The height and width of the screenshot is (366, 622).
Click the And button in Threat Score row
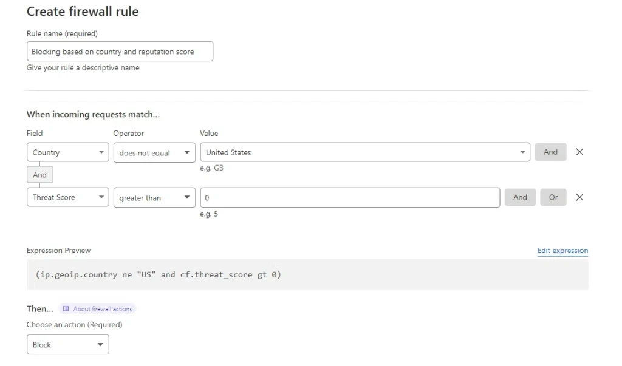(x=520, y=197)
